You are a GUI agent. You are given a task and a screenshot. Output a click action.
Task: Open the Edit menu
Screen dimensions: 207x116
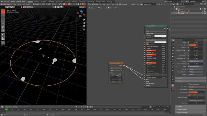[x=8, y=1]
